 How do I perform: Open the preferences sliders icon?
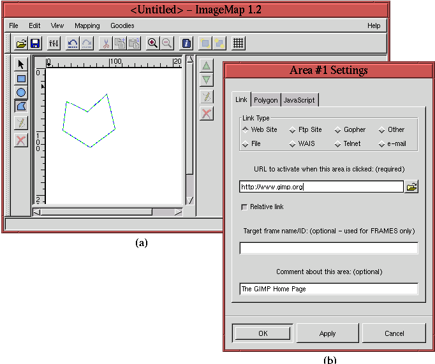click(x=54, y=43)
